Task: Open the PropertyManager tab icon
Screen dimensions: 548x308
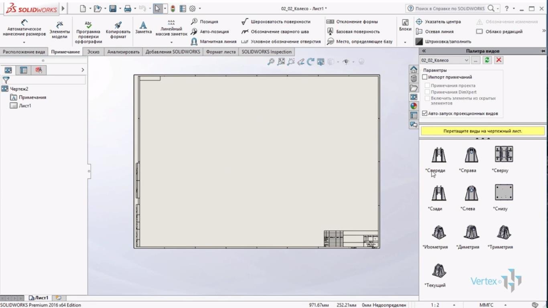Action: tap(24, 70)
